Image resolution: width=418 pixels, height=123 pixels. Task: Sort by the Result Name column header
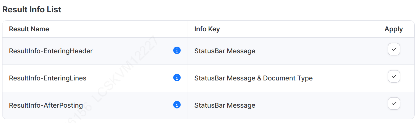coord(29,29)
